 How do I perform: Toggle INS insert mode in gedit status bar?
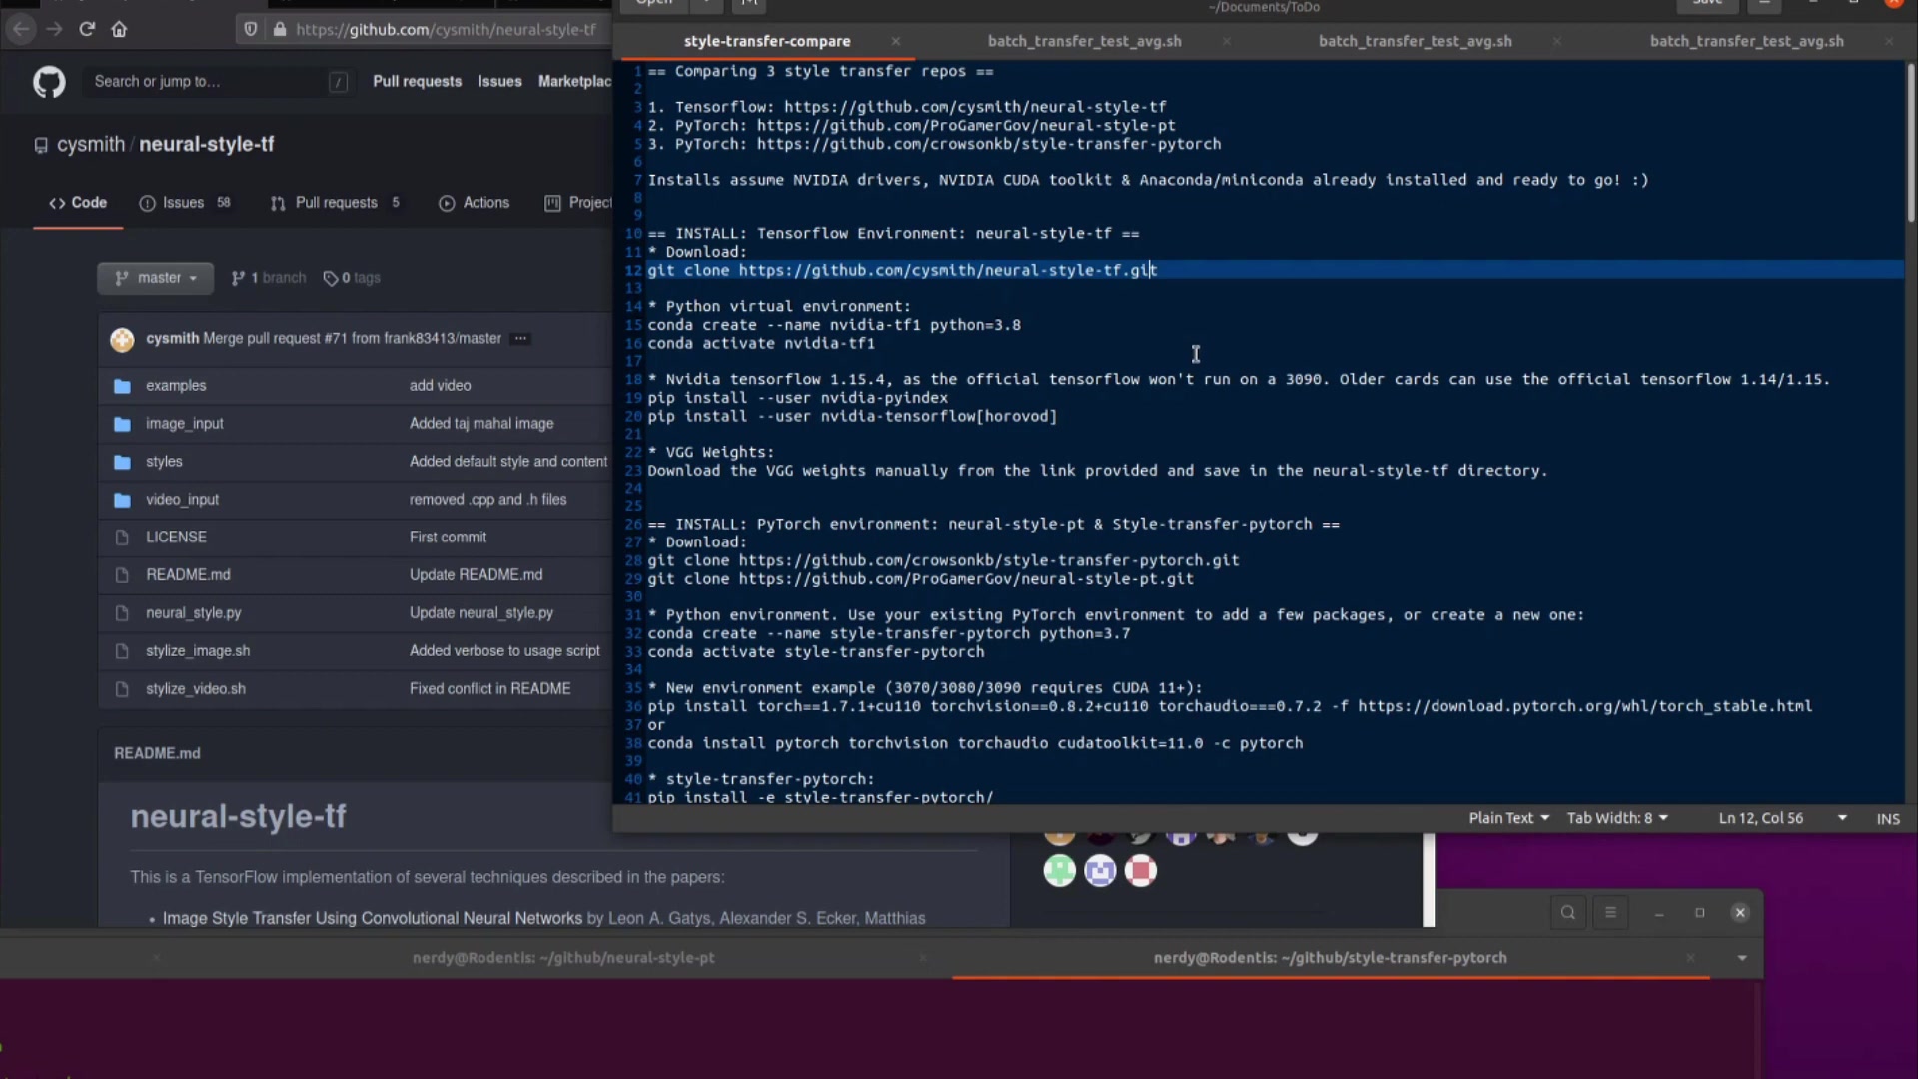[1888, 818]
